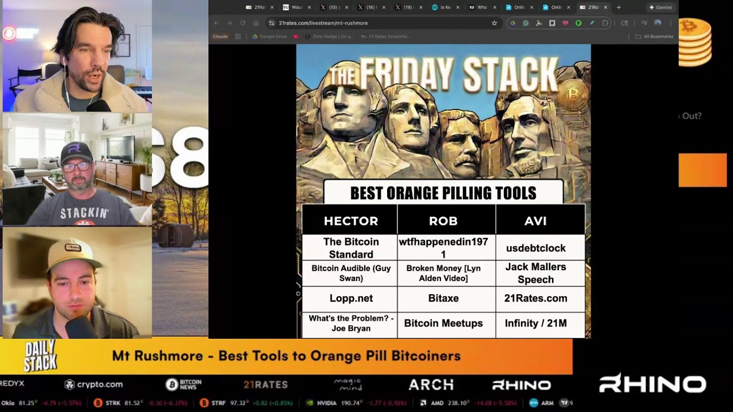
Task: Open a new tab with the plus button
Action: pos(618,7)
